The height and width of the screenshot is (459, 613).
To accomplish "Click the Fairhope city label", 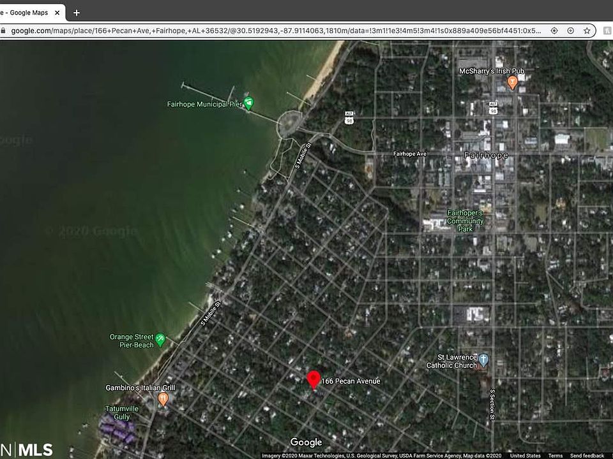I will point(486,156).
